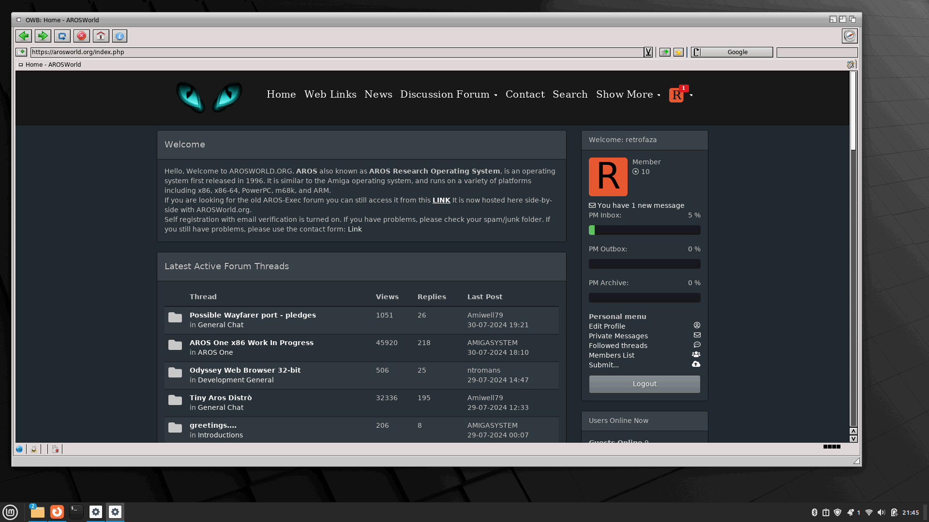Launch Firefox from the taskbar
The height and width of the screenshot is (522, 929).
[x=57, y=512]
